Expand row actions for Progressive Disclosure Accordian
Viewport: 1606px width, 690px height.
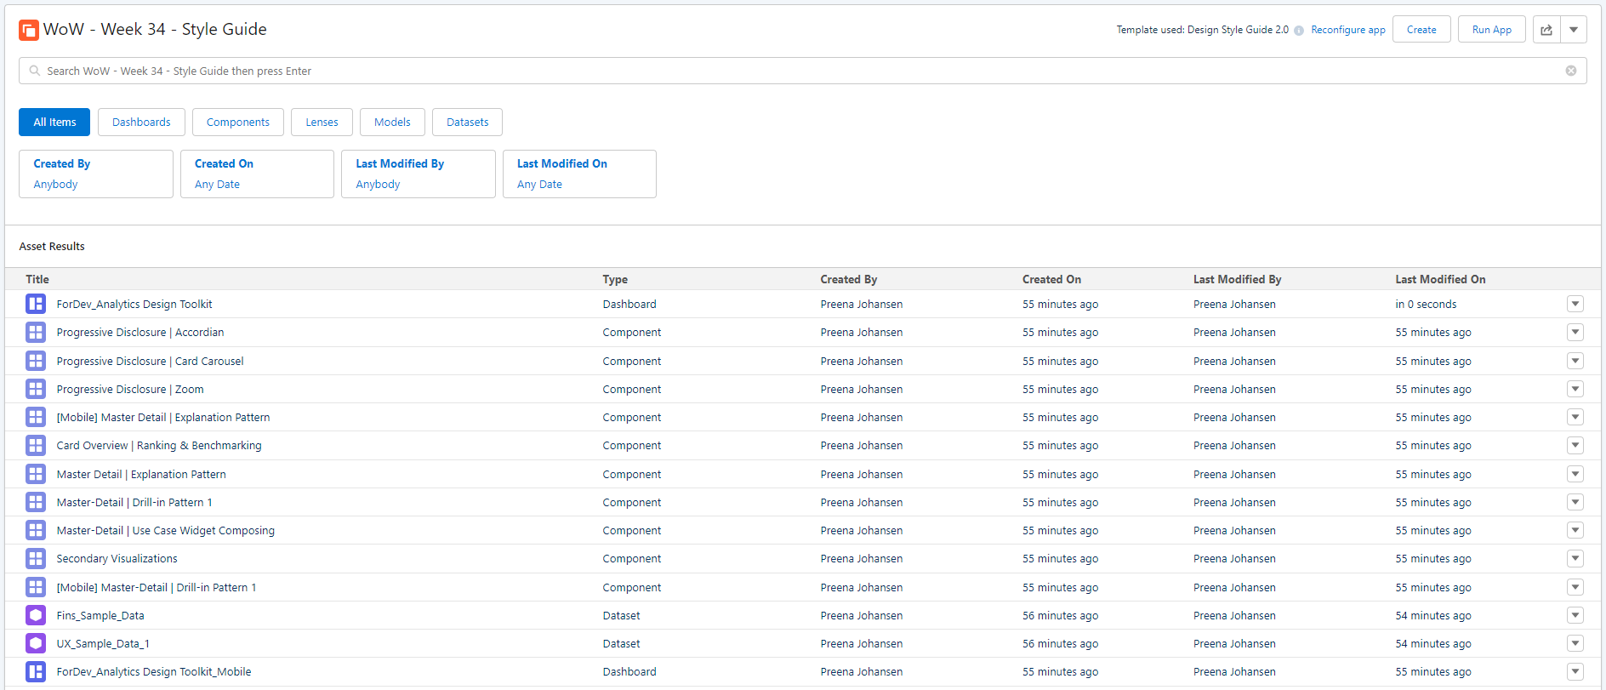[x=1575, y=333]
